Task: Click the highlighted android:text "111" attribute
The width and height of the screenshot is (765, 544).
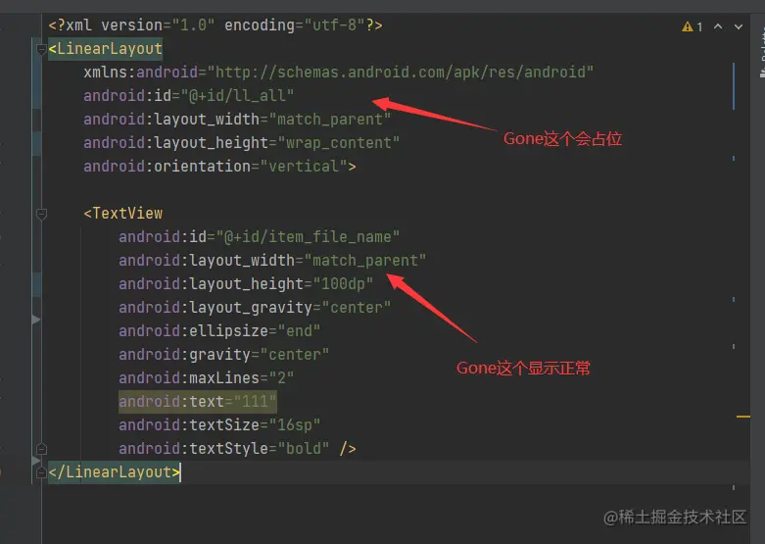Action: (x=198, y=402)
